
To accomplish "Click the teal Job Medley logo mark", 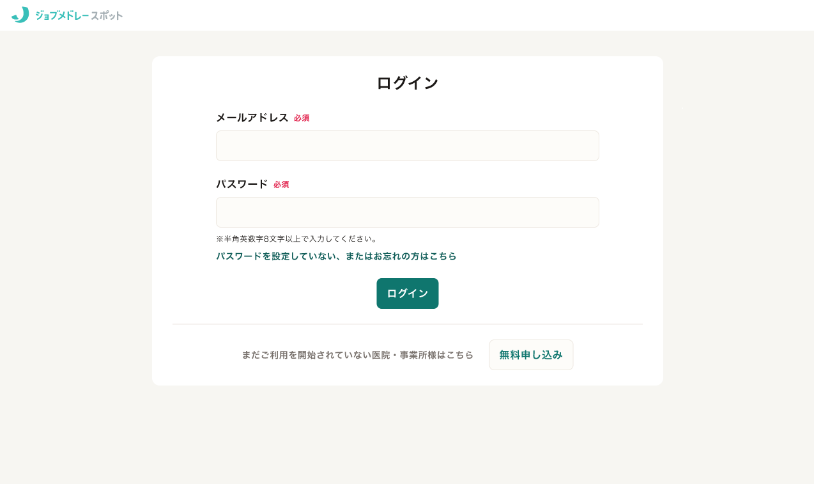I will click(x=20, y=15).
